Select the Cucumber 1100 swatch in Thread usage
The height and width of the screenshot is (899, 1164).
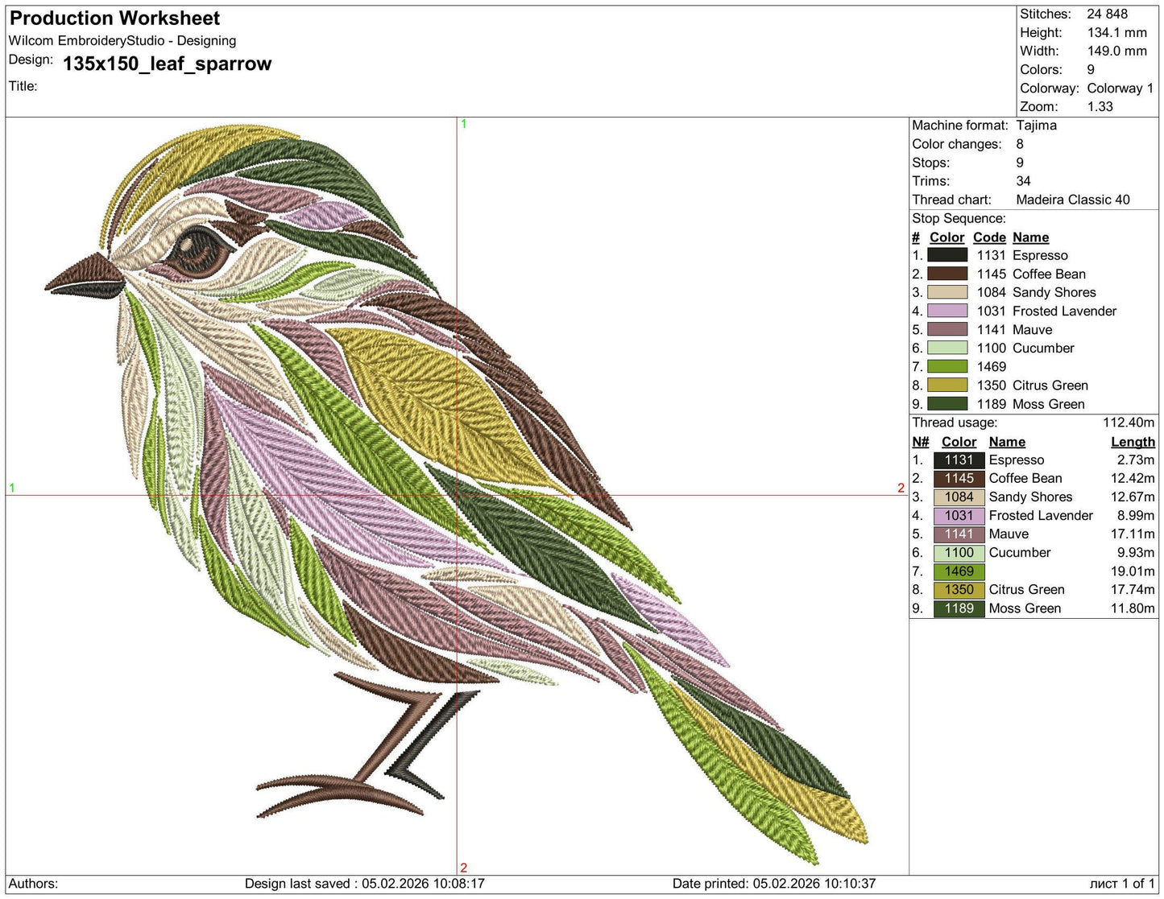[959, 552]
